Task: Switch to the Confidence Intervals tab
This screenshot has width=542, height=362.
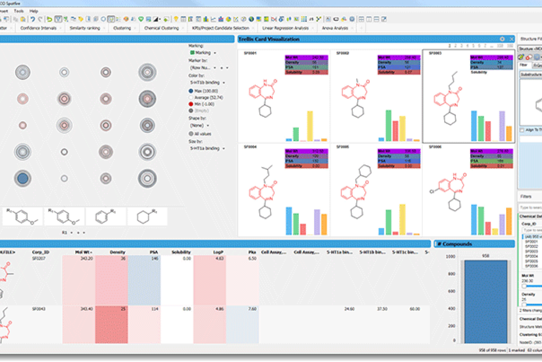Action: (38, 28)
